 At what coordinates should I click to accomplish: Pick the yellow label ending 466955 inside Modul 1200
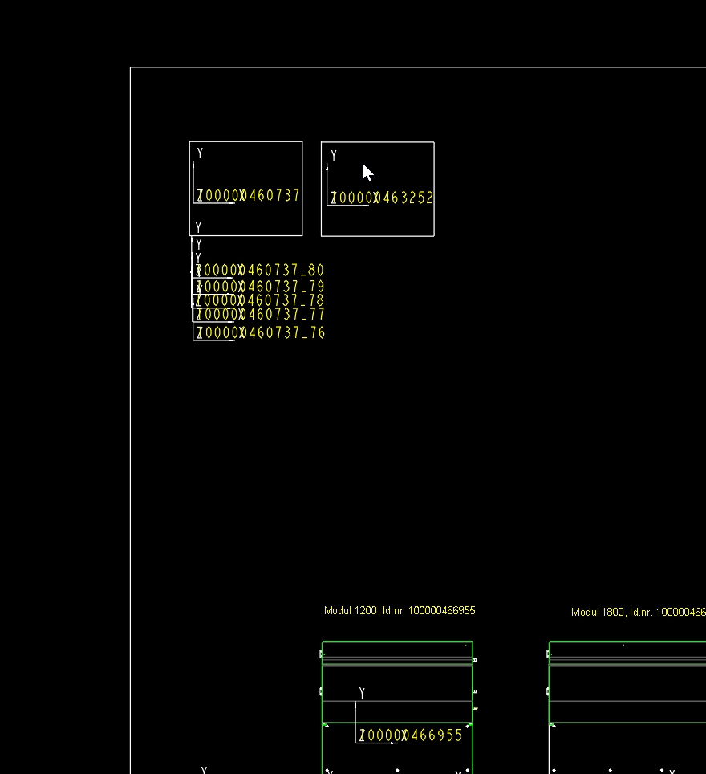click(x=411, y=735)
